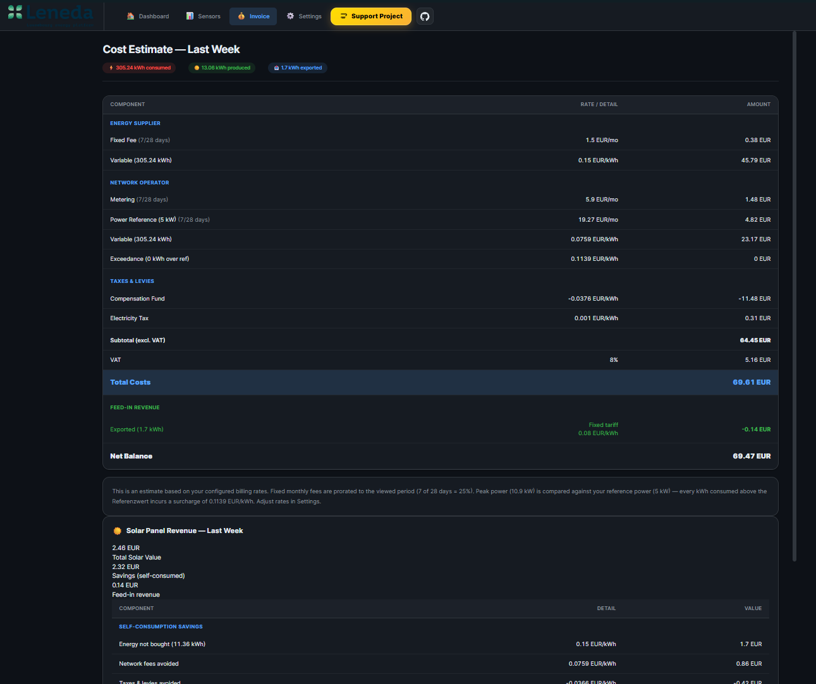Click the Invoice money bag icon
The width and height of the screenshot is (816, 684).
click(x=241, y=16)
